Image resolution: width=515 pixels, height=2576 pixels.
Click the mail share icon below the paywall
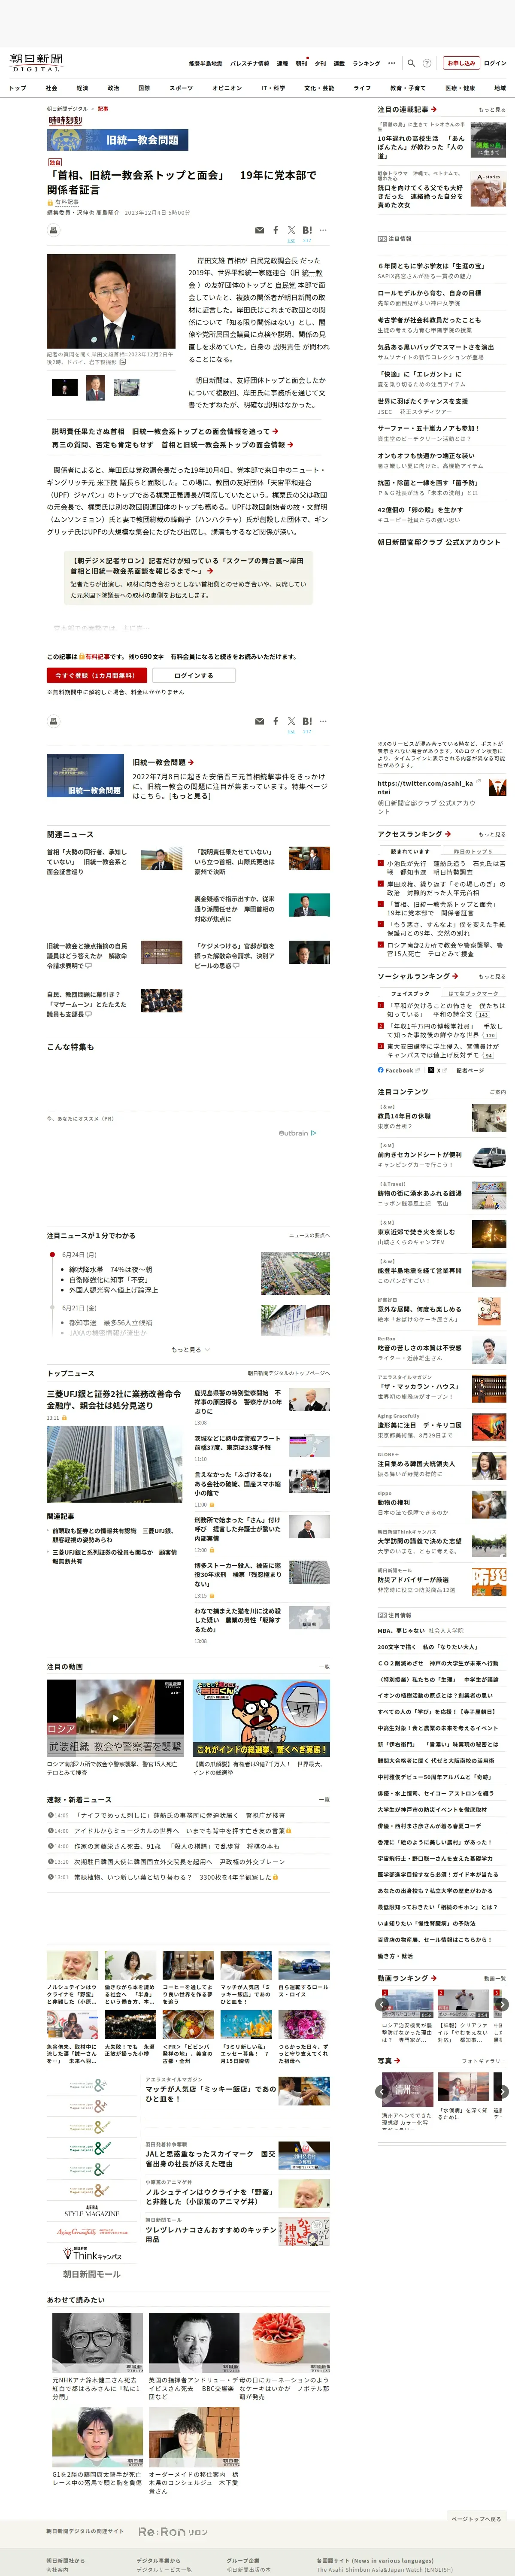(x=260, y=721)
